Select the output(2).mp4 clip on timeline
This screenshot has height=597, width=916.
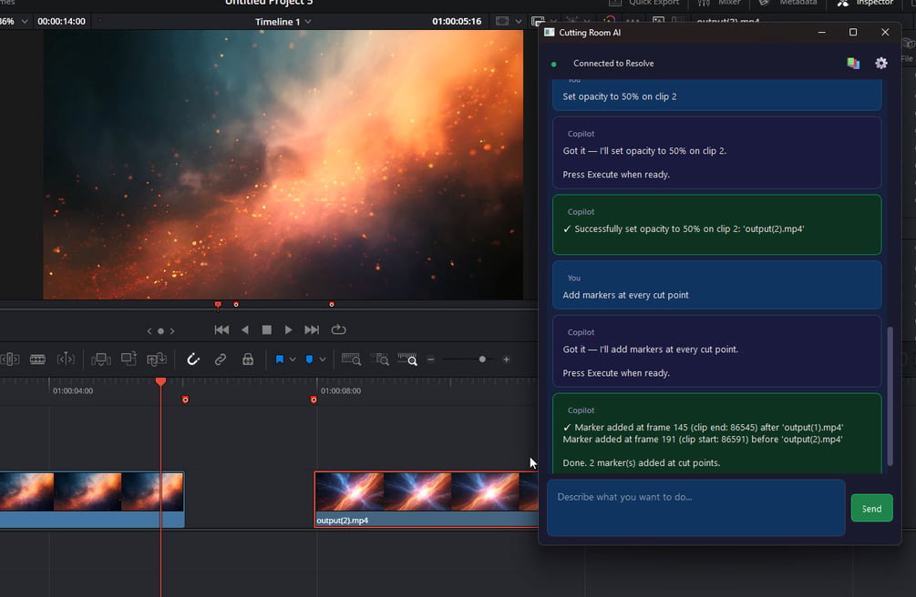(426, 500)
